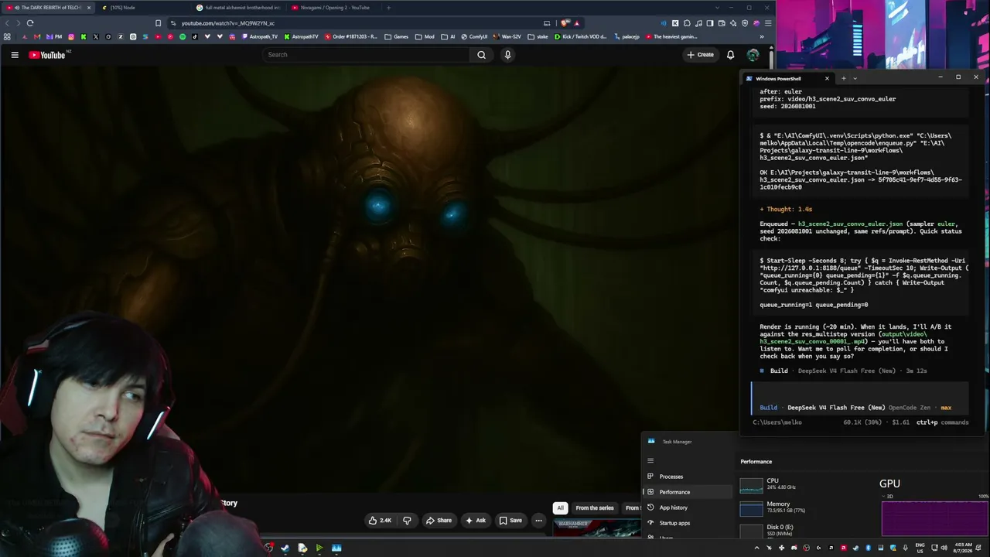Open the YouTube guide hamburger menu
This screenshot has width=990, height=557.
point(15,55)
